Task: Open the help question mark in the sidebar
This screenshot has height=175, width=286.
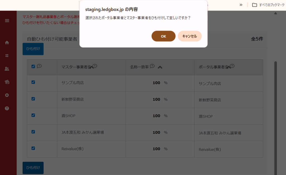Action: (7, 108)
